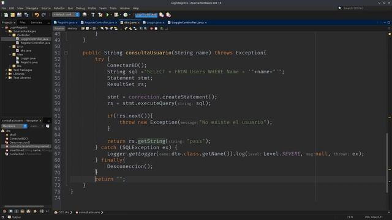Select Registro.java in Projects tree
Viewport: 392px width, 220px height.
point(29,62)
